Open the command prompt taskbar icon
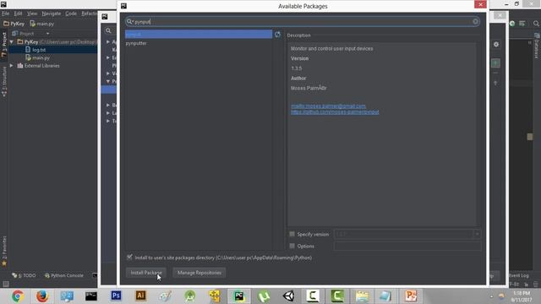Screen dimensions: 541x304 [x=91, y=296]
